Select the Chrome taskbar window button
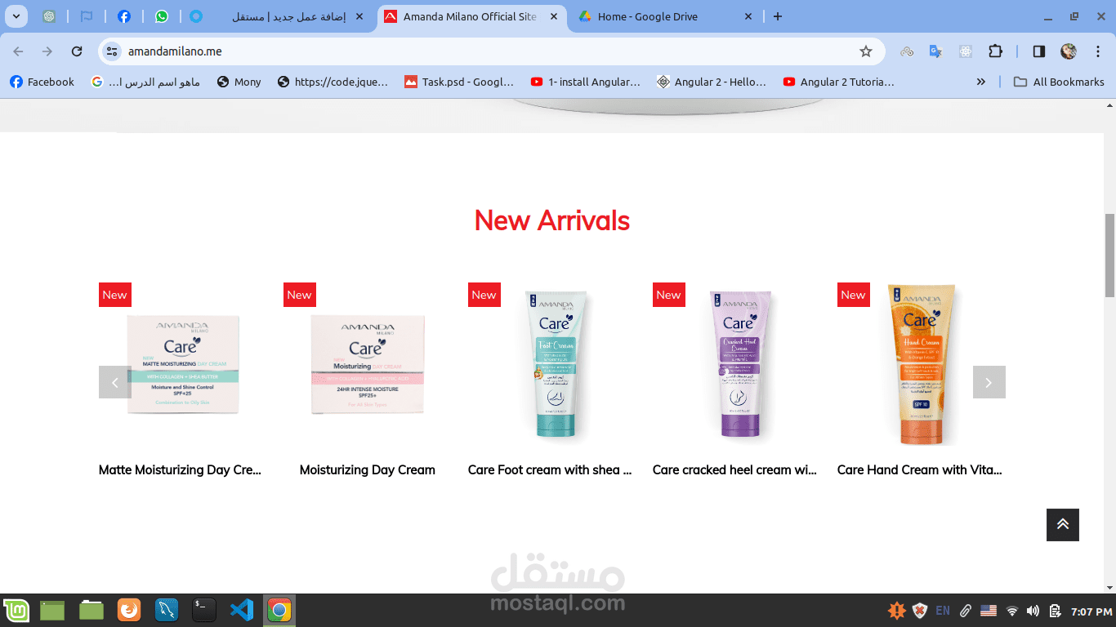The height and width of the screenshot is (627, 1116). tap(279, 610)
